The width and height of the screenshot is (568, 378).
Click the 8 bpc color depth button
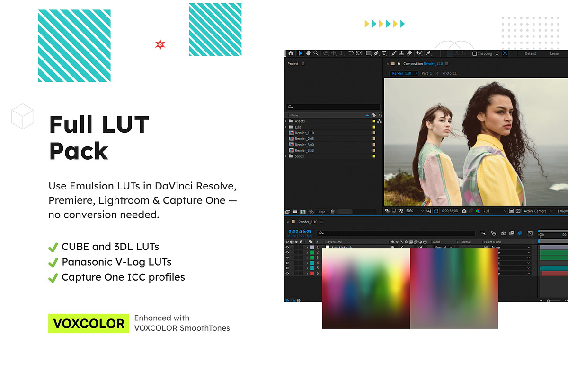tap(322, 211)
